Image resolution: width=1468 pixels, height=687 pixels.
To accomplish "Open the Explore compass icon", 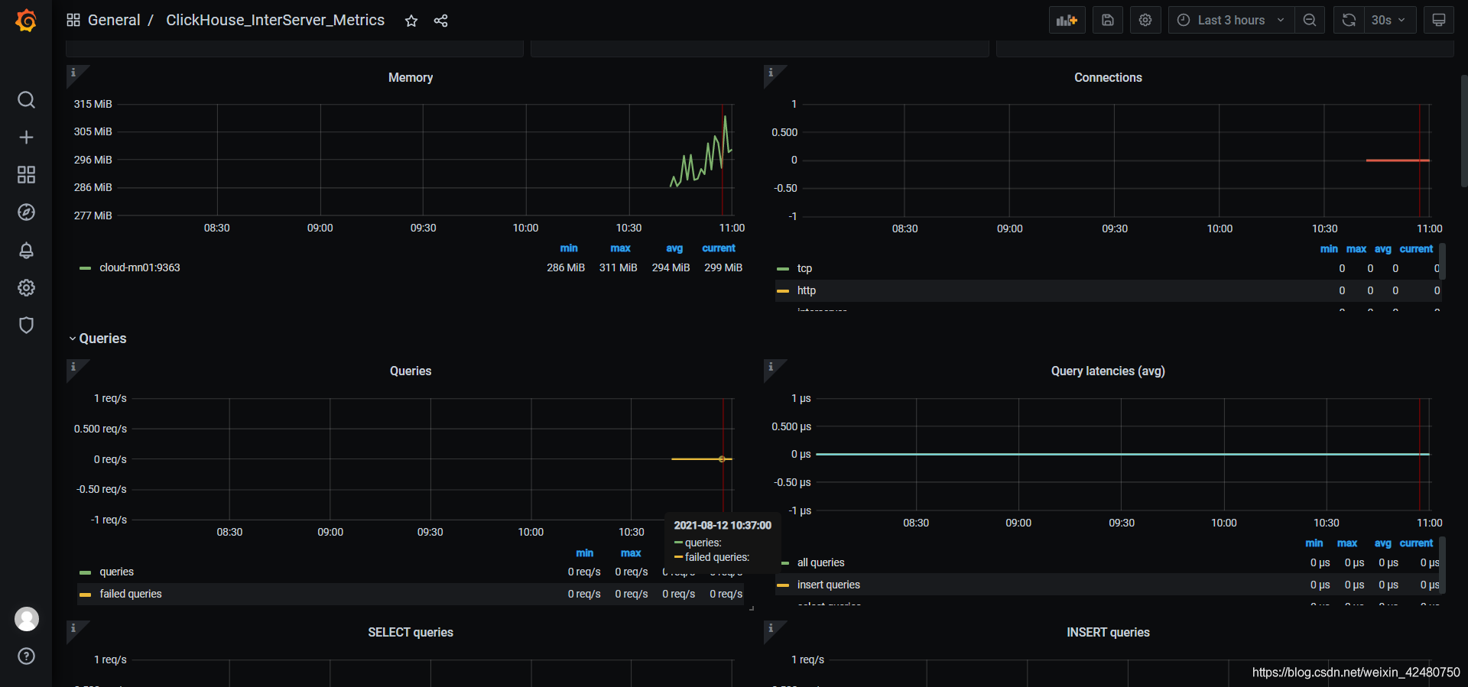I will point(26,212).
